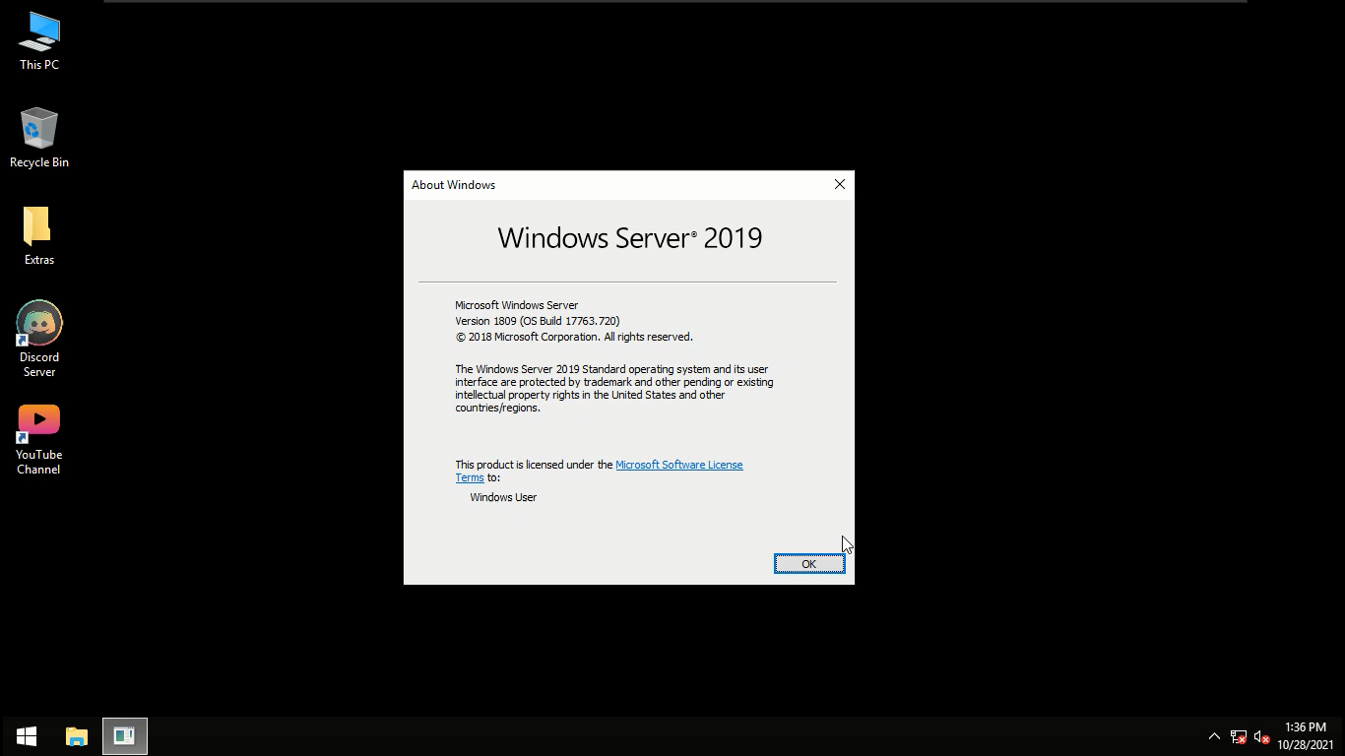Click the Version 1809 build text
The width and height of the screenshot is (1345, 756).
tap(538, 321)
